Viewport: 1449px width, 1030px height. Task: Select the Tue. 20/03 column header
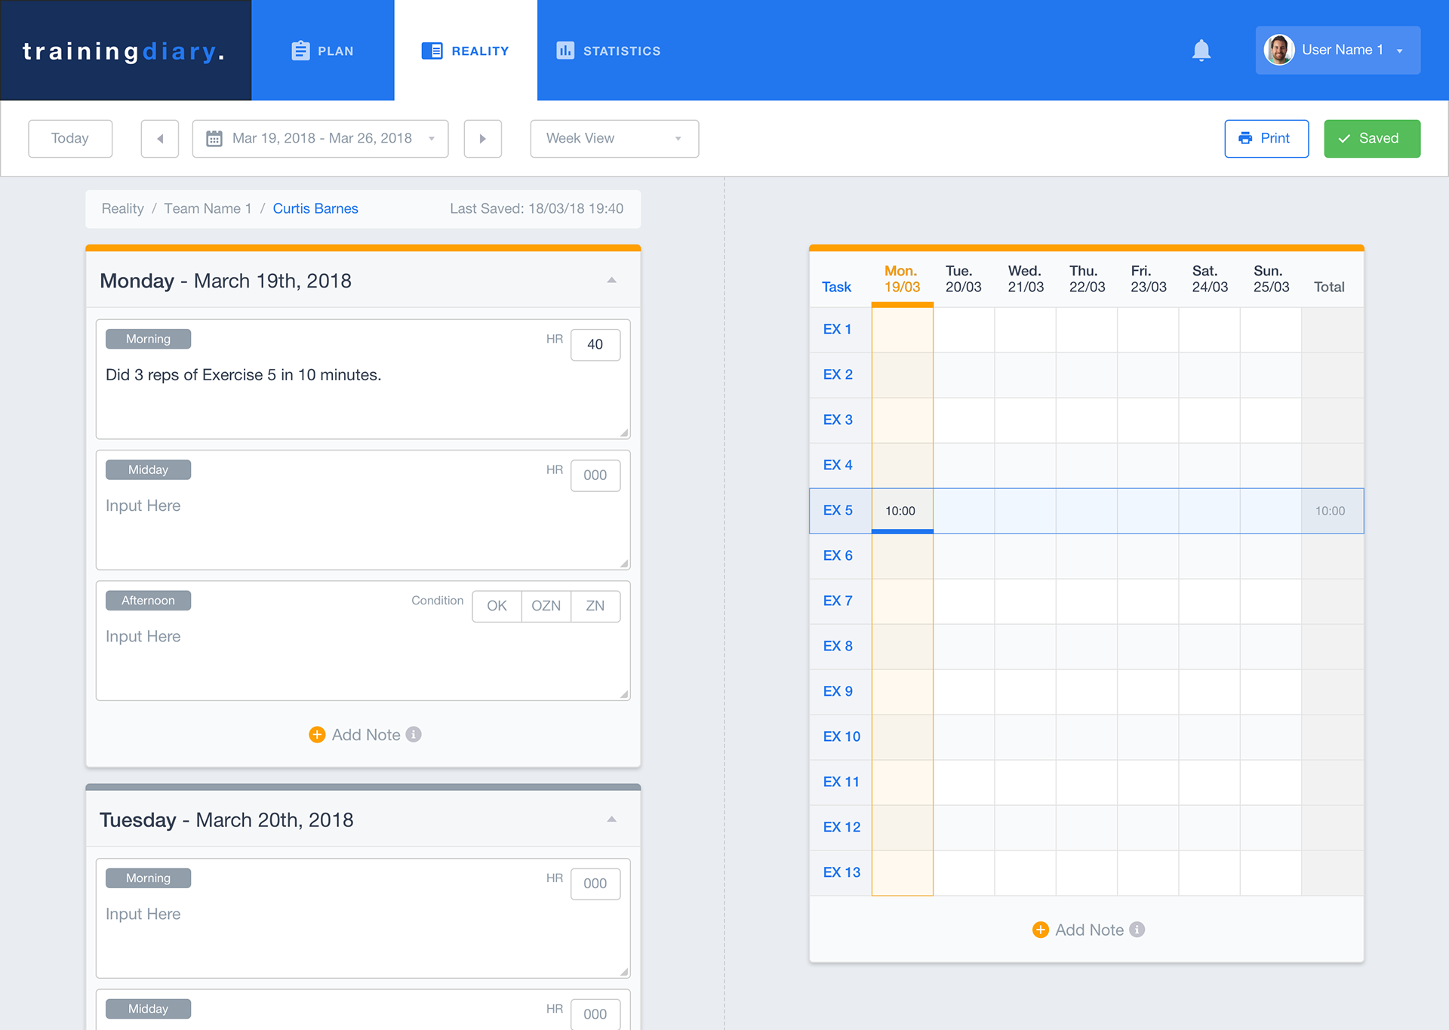[x=963, y=278]
